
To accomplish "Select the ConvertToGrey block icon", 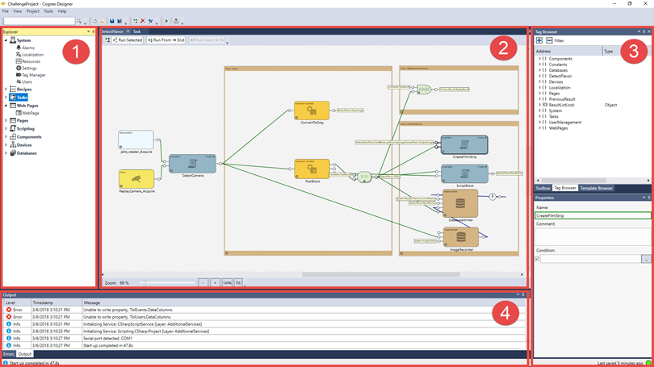I will (x=311, y=111).
